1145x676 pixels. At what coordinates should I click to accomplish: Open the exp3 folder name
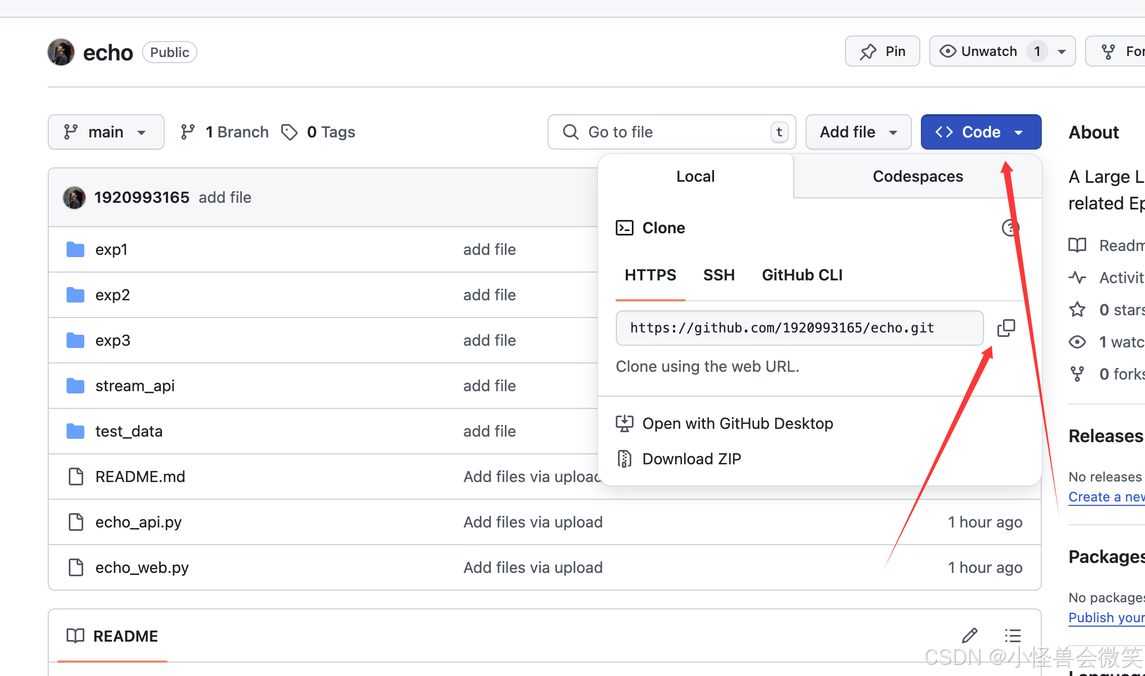pos(113,341)
